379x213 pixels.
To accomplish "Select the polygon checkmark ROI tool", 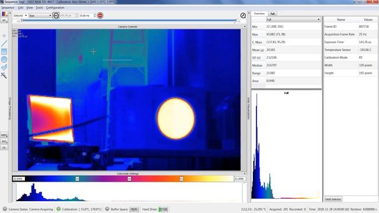I will click(x=4, y=67).
